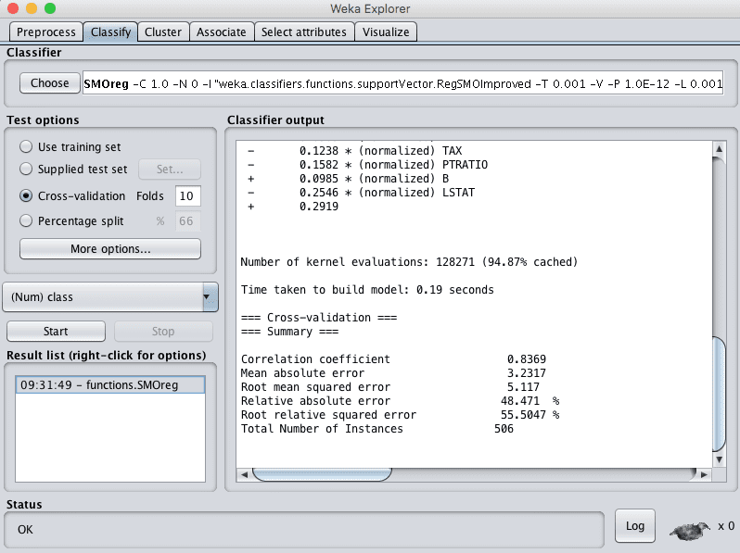Select the 09:31:49 functions.SMOreg result entry
Viewport: 740px width, 553px height.
[x=110, y=384]
